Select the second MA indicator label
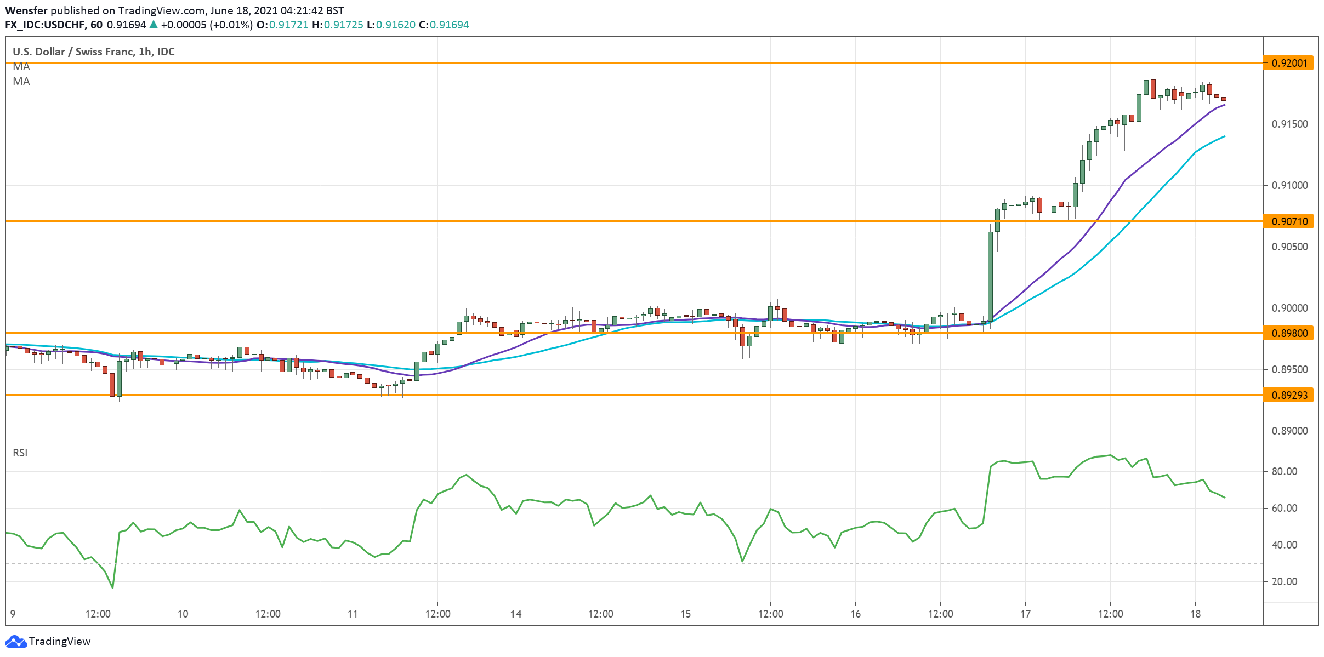The width and height of the screenshot is (1324, 657). pyautogui.click(x=21, y=82)
